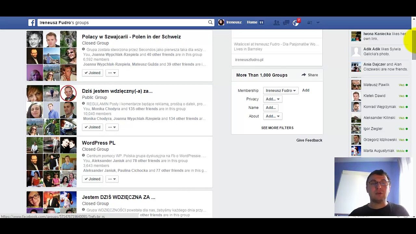Screen dimensions: 416x234
Task: Open Dziś jestem wdzięczny(-a) za... group
Action: (x=117, y=91)
